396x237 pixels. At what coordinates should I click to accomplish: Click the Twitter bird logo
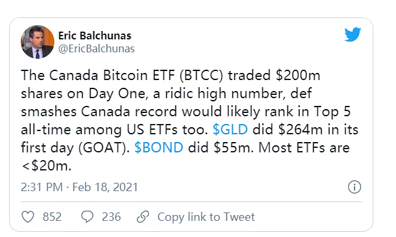[x=353, y=34]
